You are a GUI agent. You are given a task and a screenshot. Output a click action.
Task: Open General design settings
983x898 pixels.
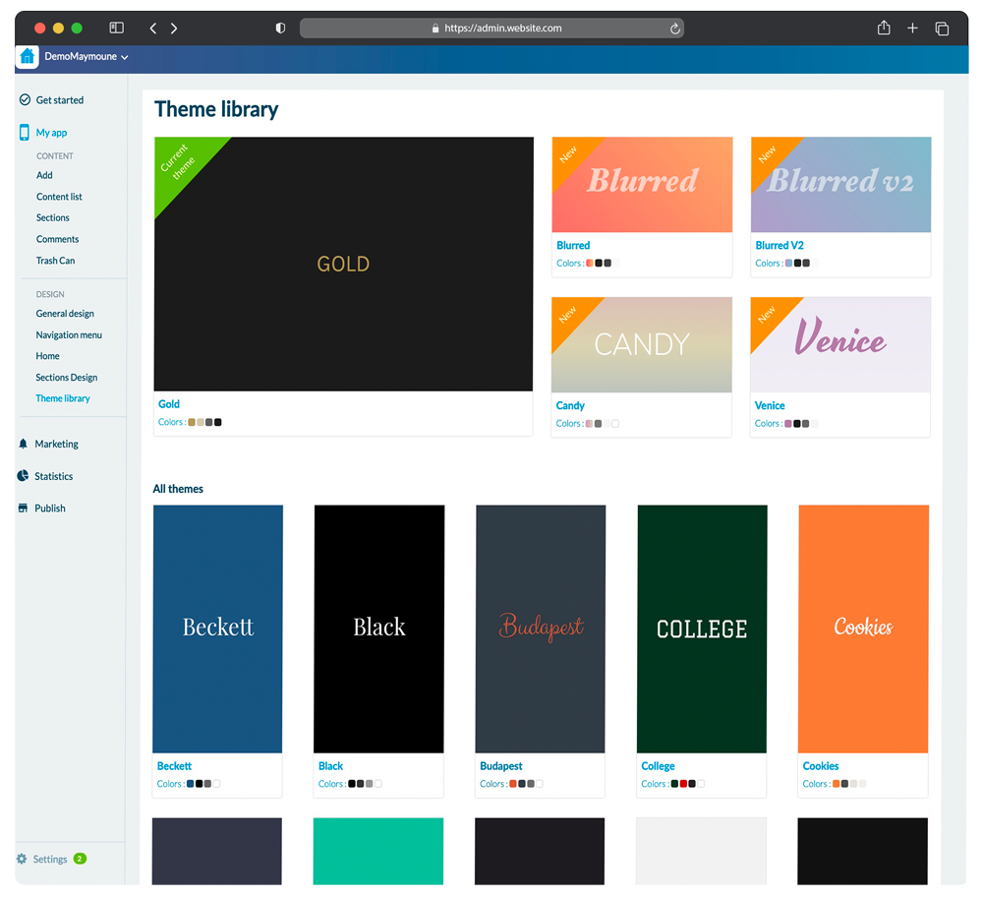click(65, 314)
